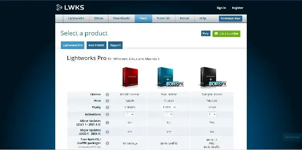
Task: Open Activations dropdown for Year License
Action: 169,114
